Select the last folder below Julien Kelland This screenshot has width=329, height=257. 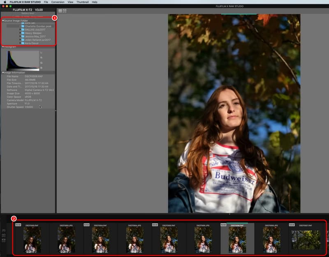pyautogui.click(x=32, y=43)
